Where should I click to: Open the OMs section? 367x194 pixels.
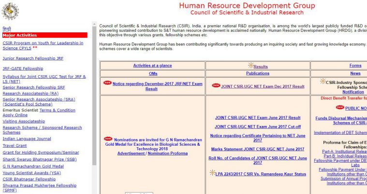[153, 73]
